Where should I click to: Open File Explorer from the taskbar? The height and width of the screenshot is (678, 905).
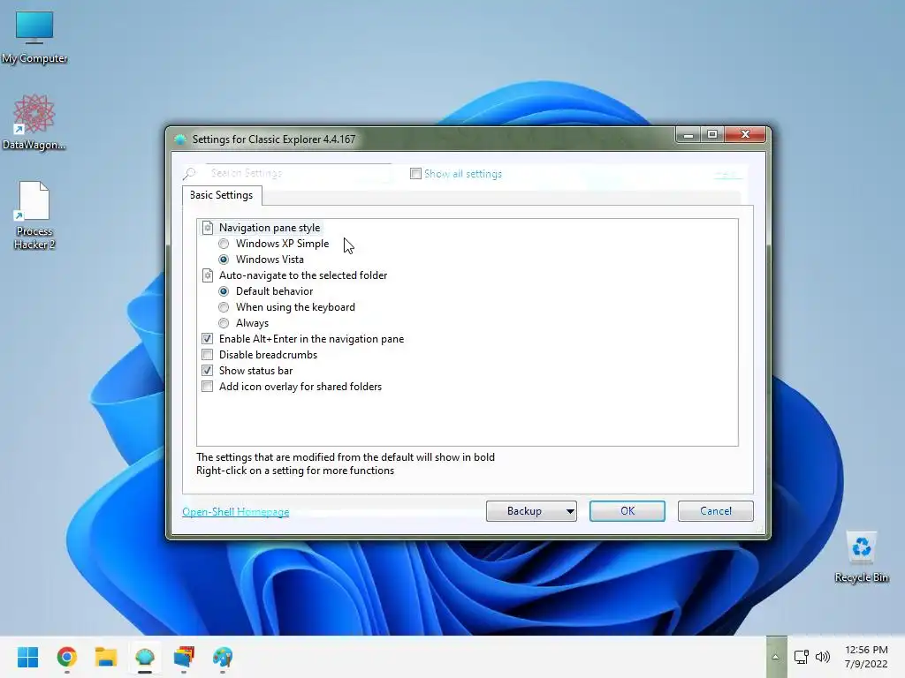pyautogui.click(x=106, y=657)
